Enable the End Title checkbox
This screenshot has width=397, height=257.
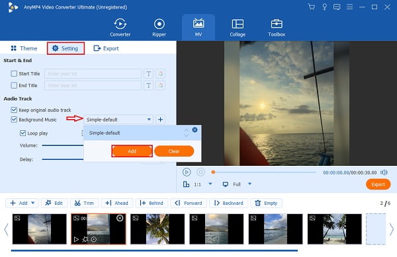(x=14, y=85)
